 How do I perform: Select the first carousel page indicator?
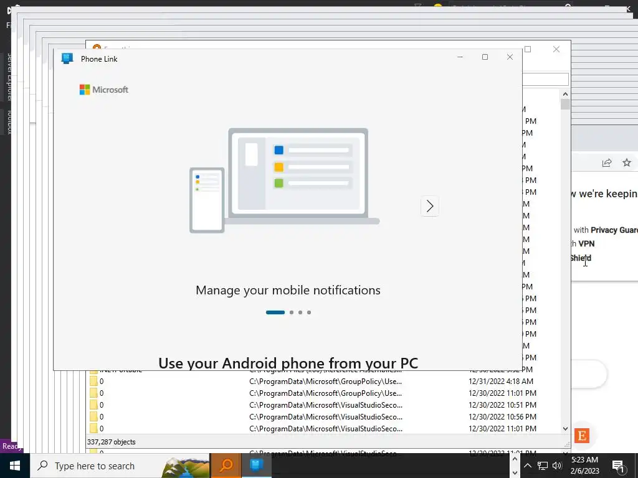(275, 312)
